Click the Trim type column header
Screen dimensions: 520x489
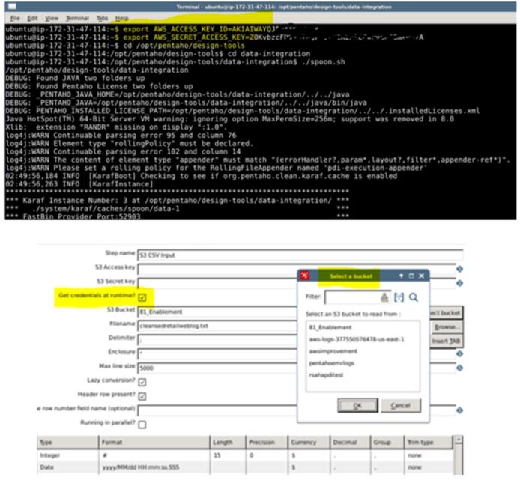click(x=428, y=443)
